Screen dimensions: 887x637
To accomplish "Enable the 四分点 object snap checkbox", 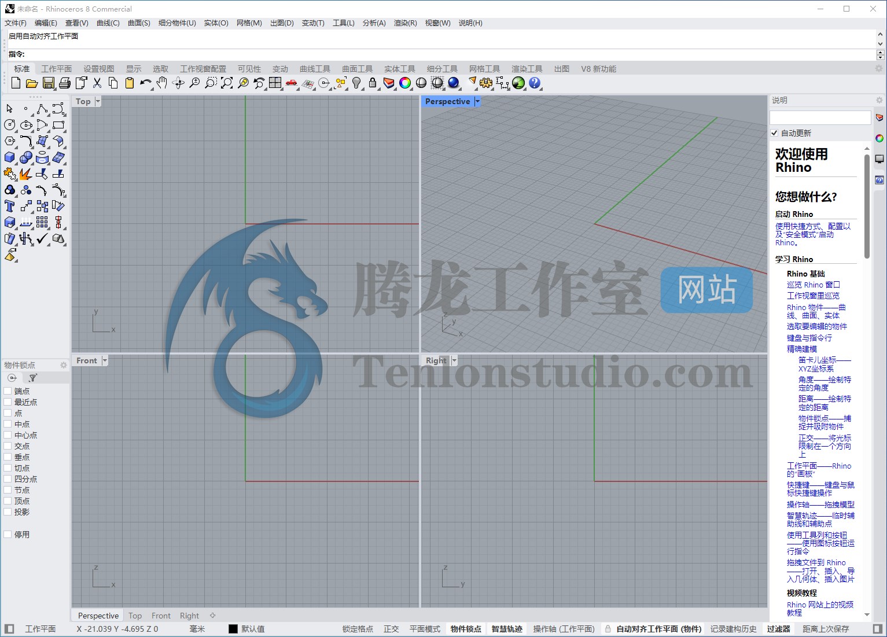I will [8, 479].
